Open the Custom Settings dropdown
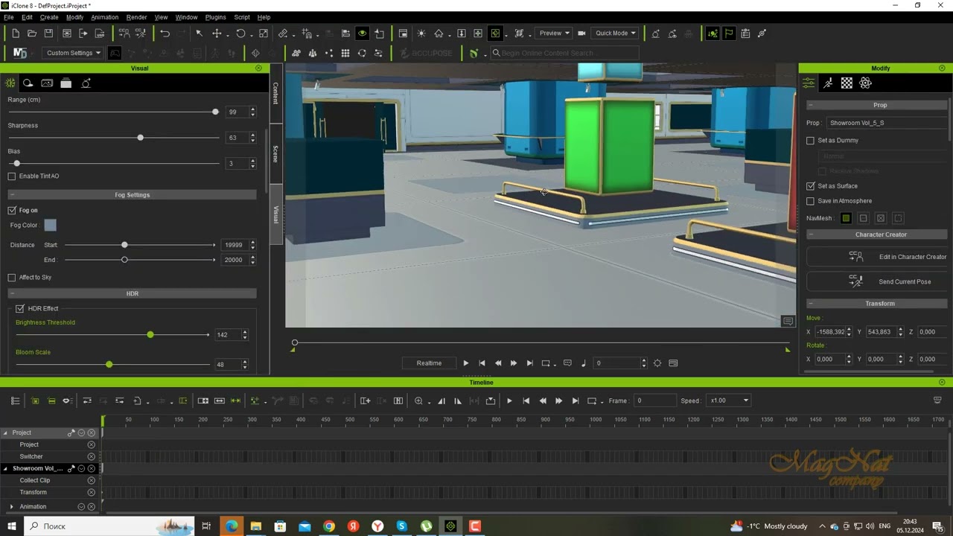The height and width of the screenshot is (536, 953). point(72,53)
